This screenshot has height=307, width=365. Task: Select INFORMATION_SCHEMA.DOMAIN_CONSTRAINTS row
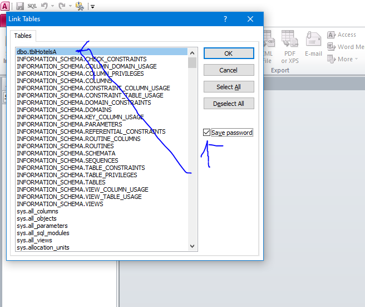pos(102,103)
